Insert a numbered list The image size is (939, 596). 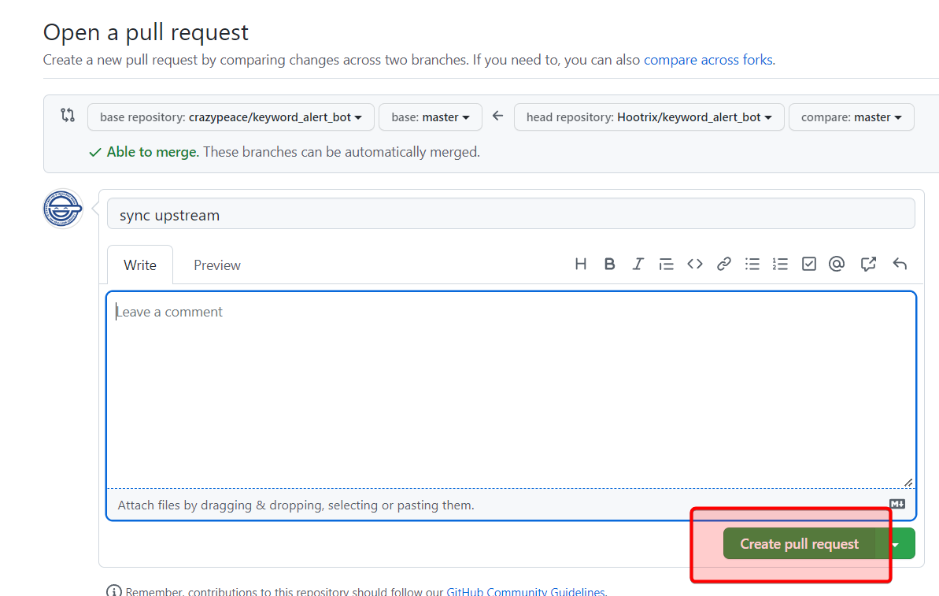(x=780, y=265)
